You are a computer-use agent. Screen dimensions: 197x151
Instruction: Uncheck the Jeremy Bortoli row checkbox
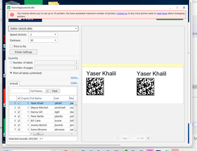point(19,125)
